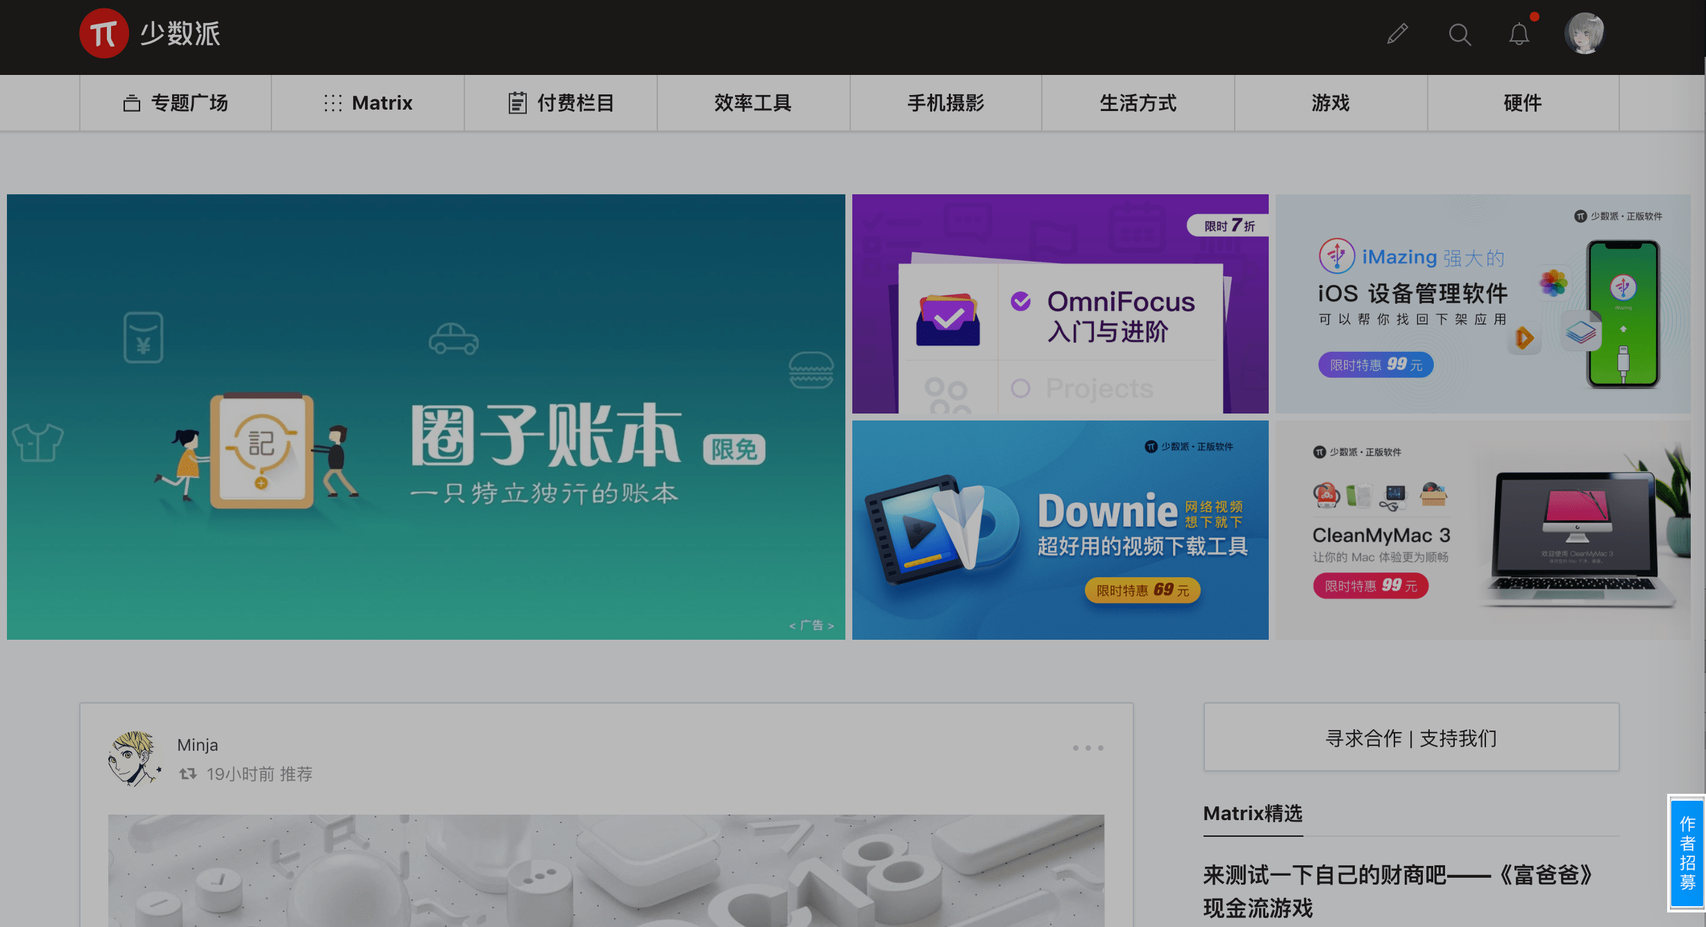Open the OmniFocus 入门与进阶 promo card
The height and width of the screenshot is (927, 1706).
coord(1060,304)
